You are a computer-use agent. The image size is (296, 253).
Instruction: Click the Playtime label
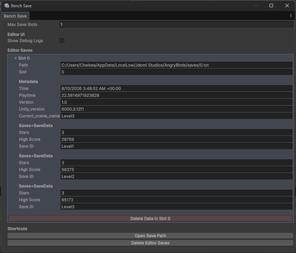tap(27, 95)
